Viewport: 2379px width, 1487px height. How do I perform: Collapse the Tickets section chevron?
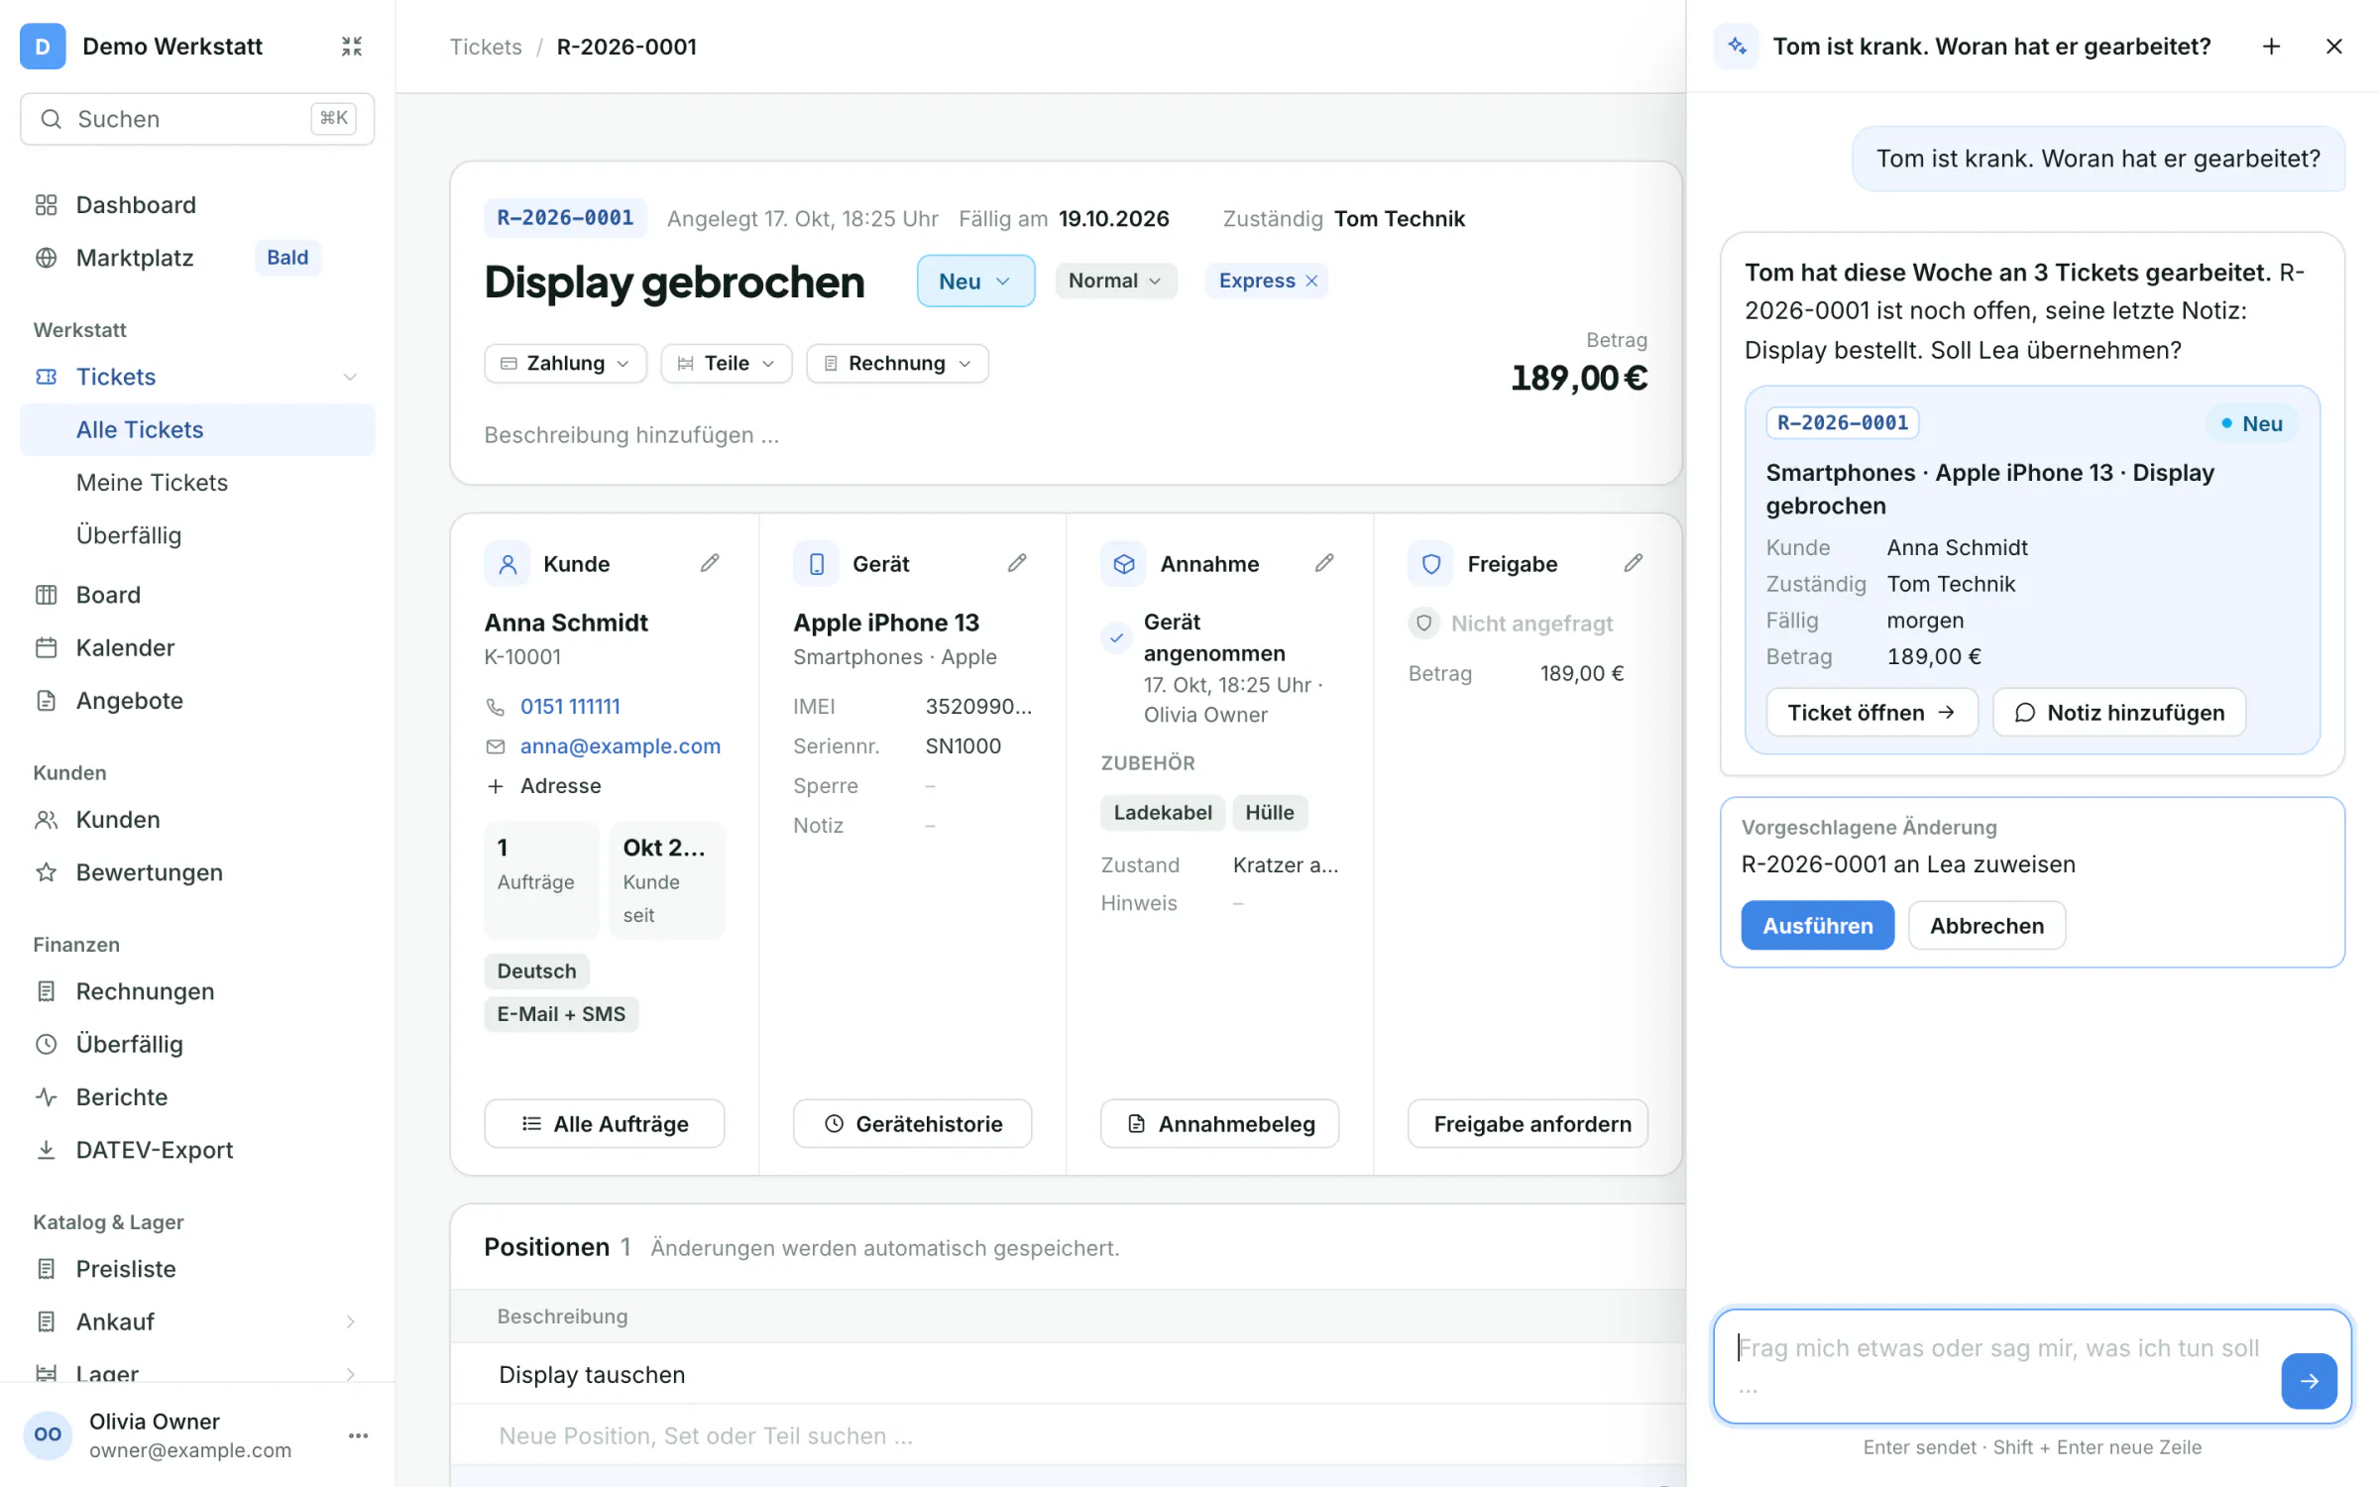(x=350, y=377)
